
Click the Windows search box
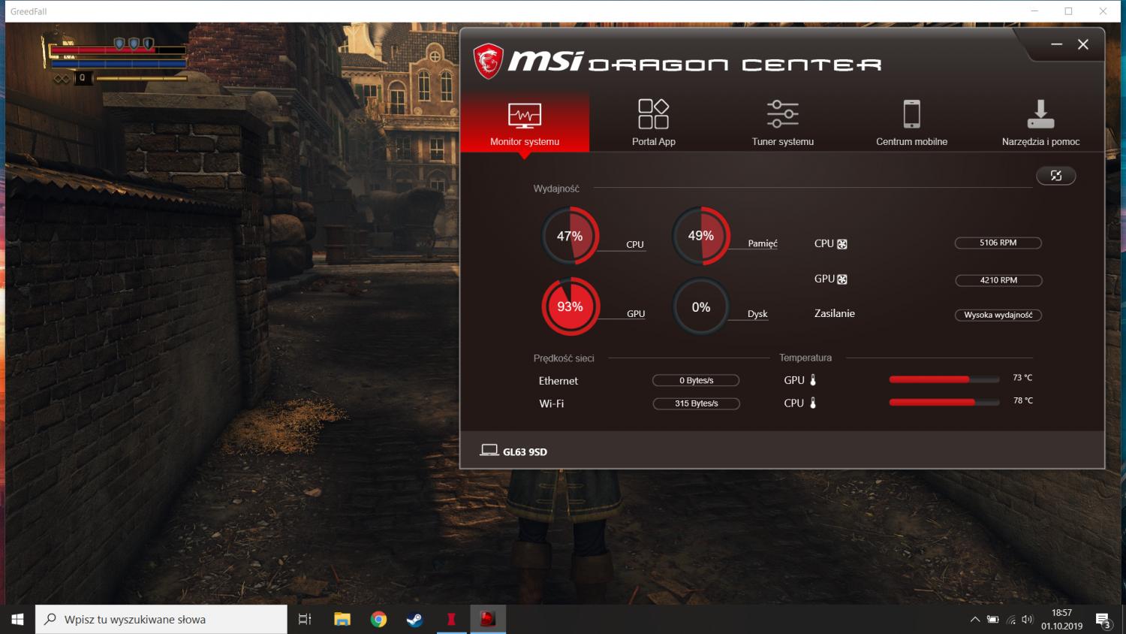click(161, 620)
